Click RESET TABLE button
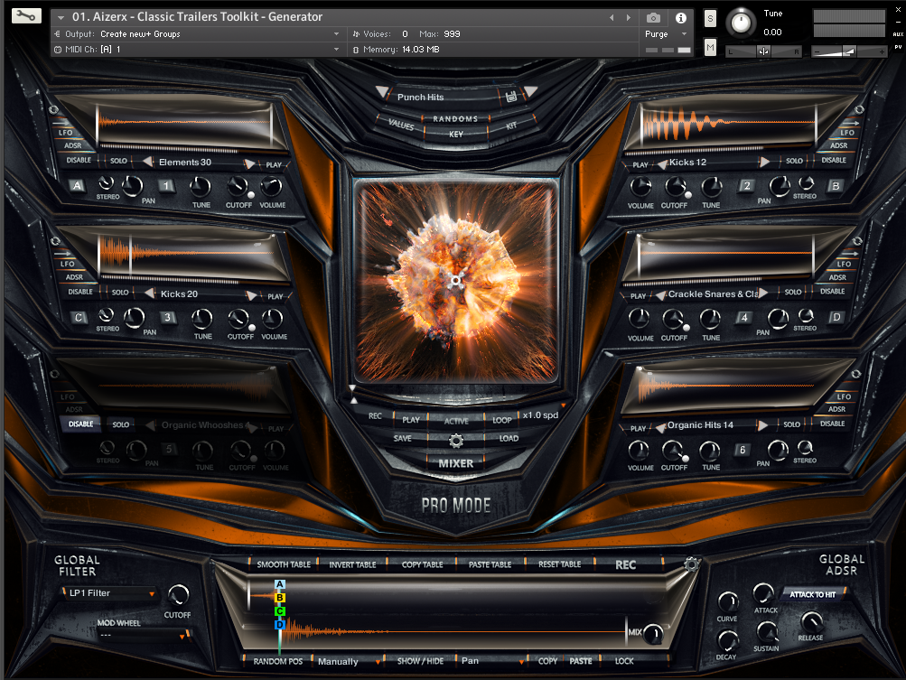The width and height of the screenshot is (906, 680). 559,564
